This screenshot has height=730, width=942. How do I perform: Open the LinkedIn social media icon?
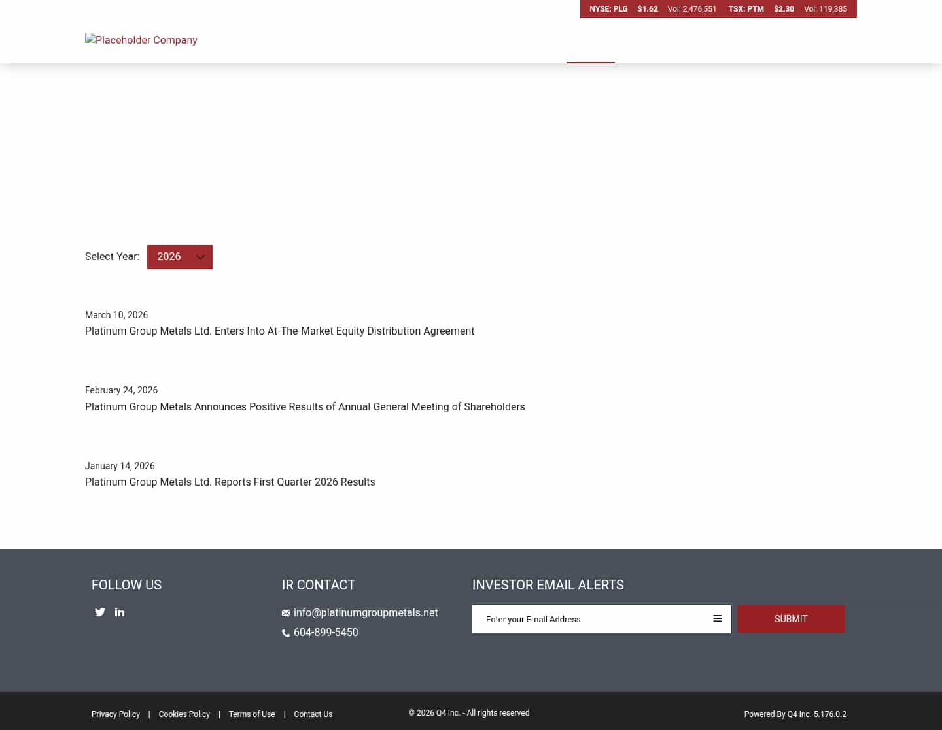(119, 612)
